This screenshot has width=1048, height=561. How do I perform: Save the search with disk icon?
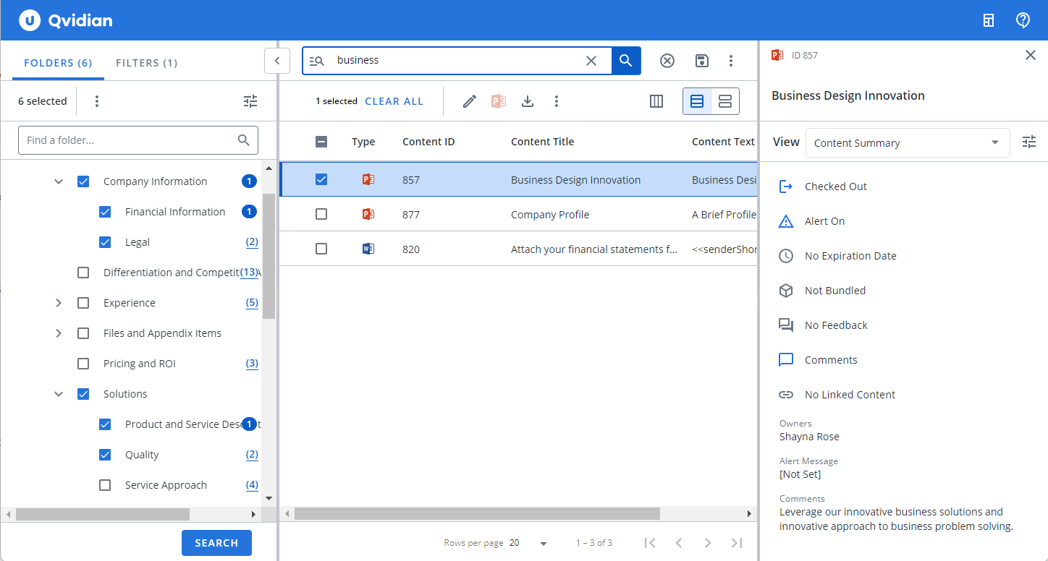701,61
